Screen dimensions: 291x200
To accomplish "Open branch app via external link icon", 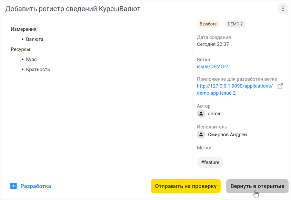I will pos(280,86).
